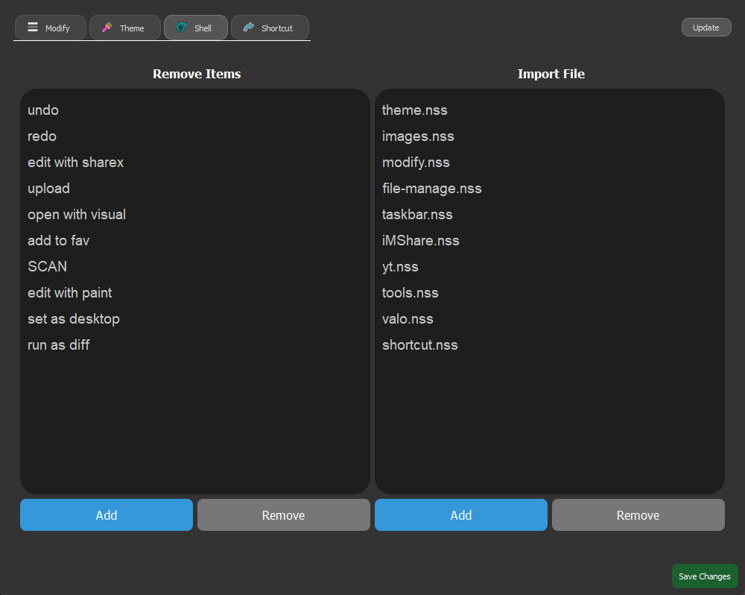Switch to the Modify tab
The image size is (745, 595).
click(x=51, y=28)
